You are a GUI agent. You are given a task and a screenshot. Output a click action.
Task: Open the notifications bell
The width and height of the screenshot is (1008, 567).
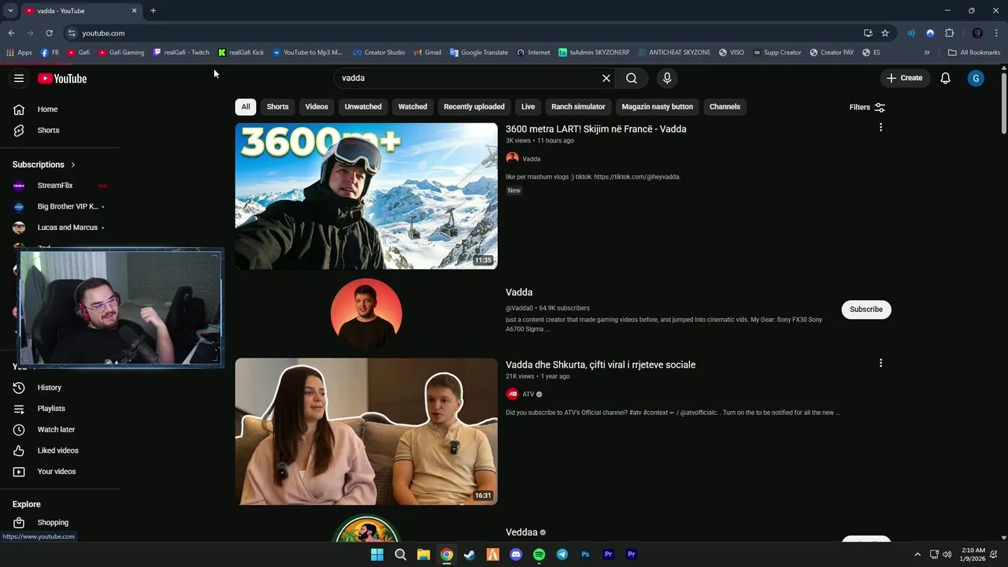click(946, 78)
